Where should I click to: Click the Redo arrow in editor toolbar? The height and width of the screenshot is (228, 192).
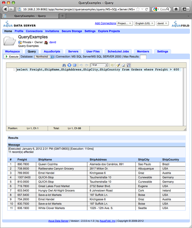coord(87,65)
